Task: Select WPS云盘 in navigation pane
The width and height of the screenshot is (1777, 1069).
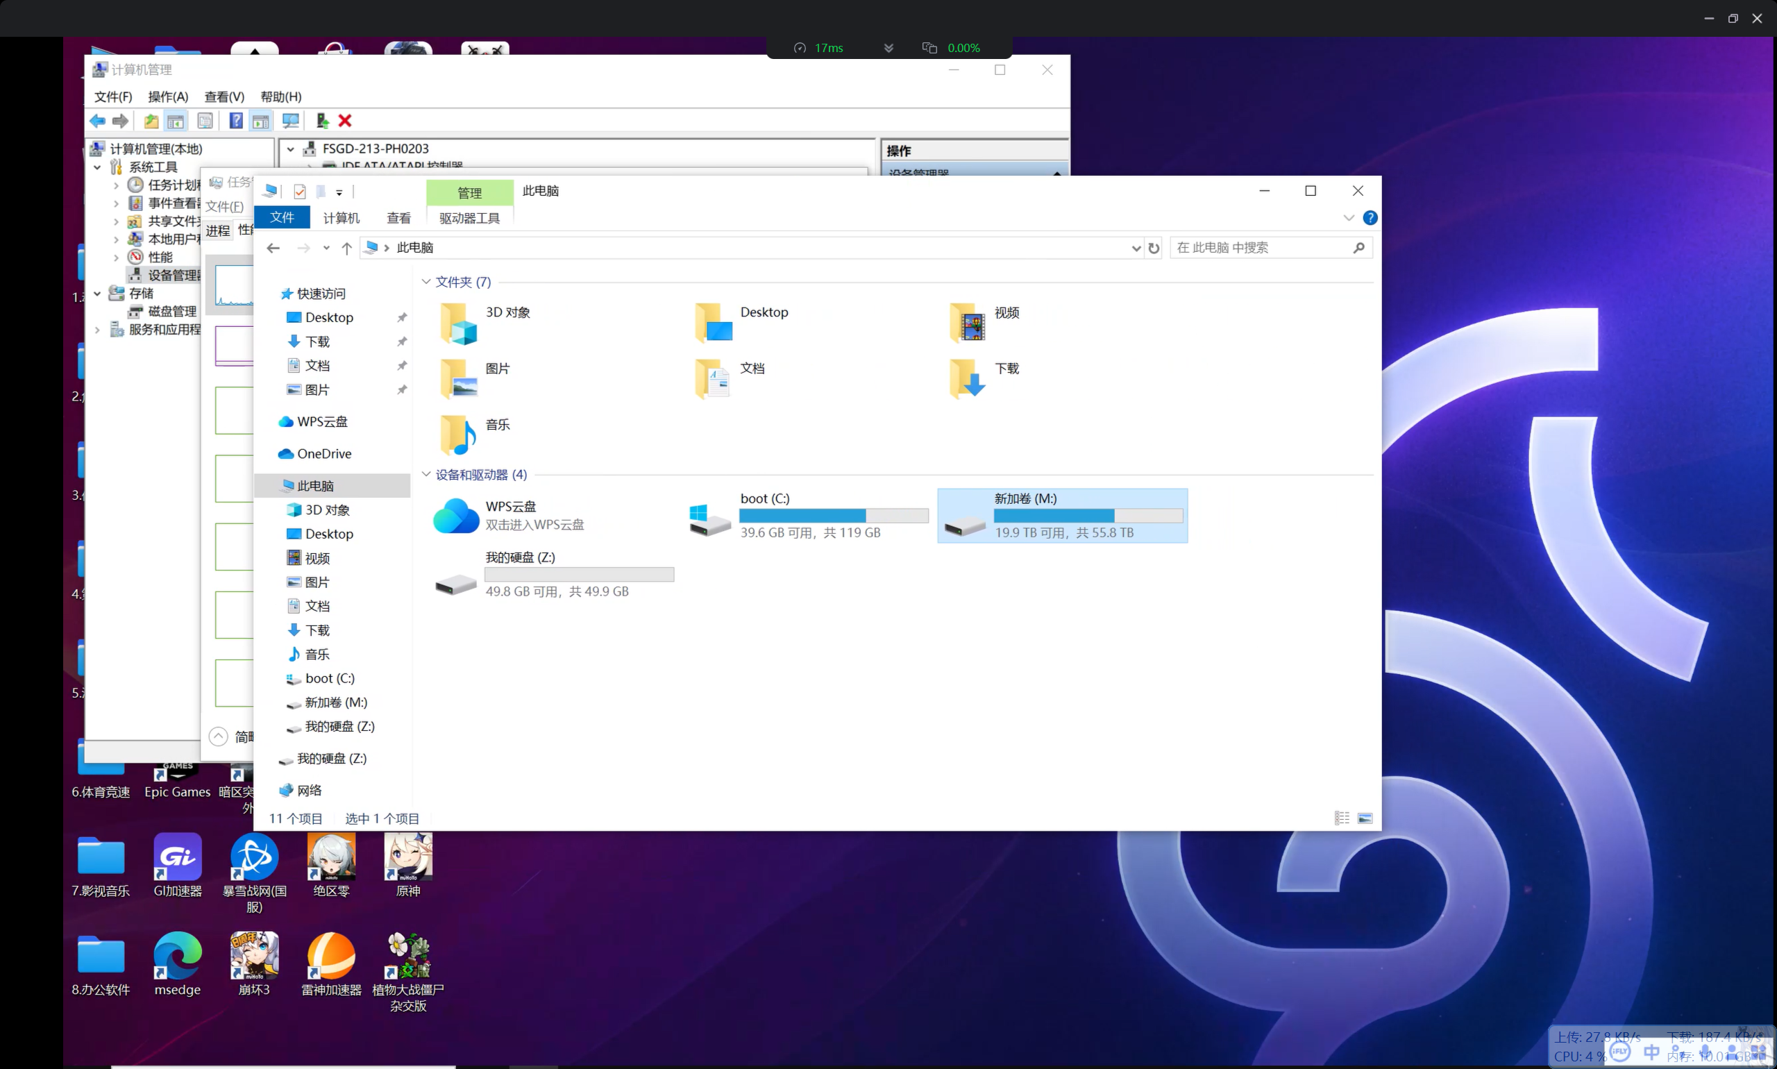Action: [x=313, y=421]
